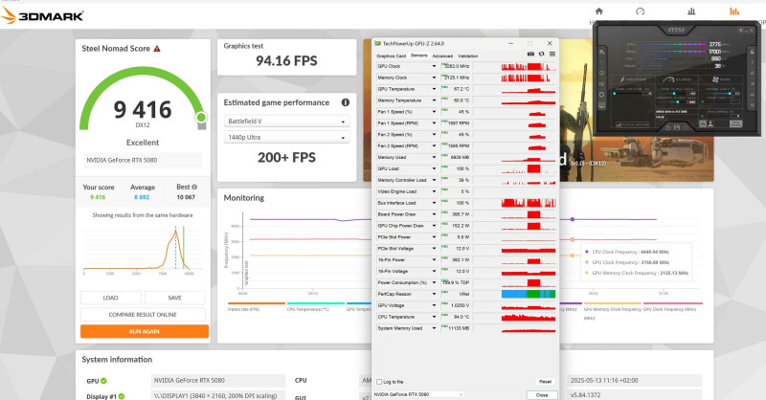Switch to GPU-Z Graphics Card tab
The width and height of the screenshot is (766, 400).
(x=392, y=56)
